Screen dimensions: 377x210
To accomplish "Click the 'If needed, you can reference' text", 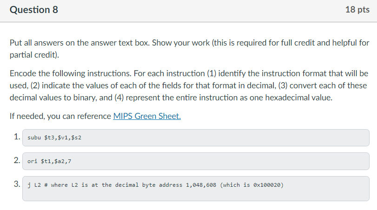I will [60, 116].
